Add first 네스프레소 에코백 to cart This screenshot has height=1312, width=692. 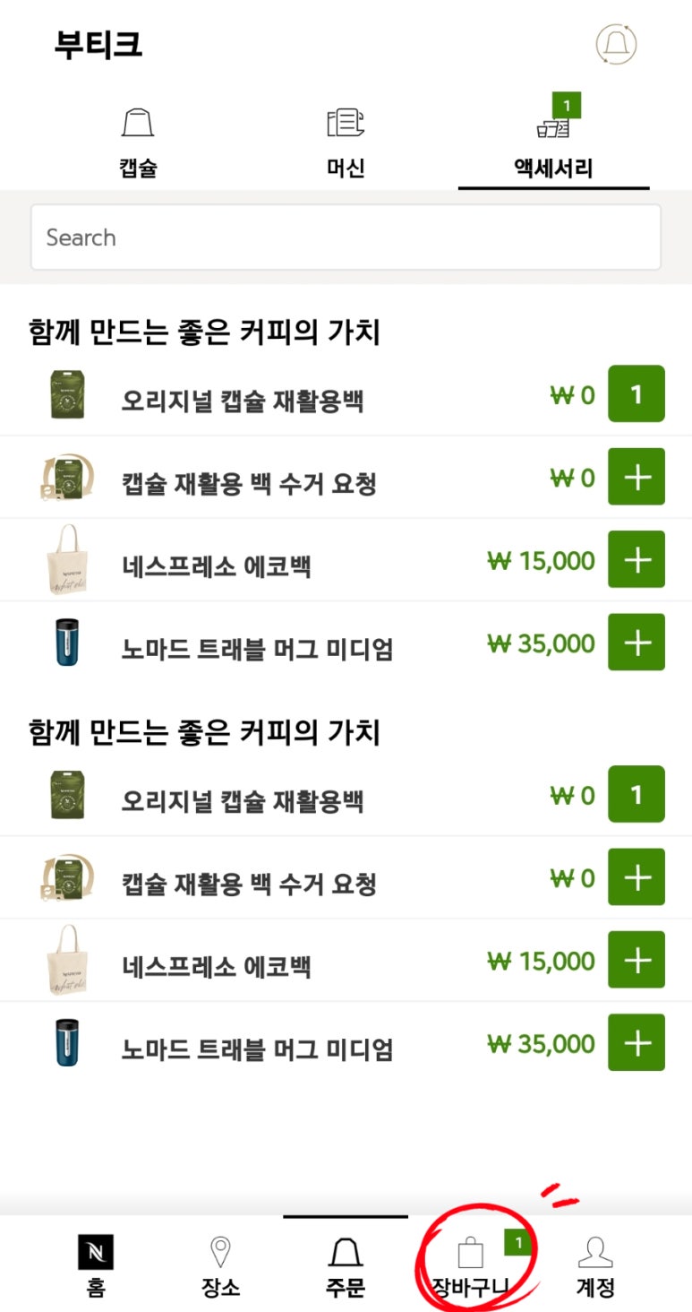pyautogui.click(x=636, y=559)
